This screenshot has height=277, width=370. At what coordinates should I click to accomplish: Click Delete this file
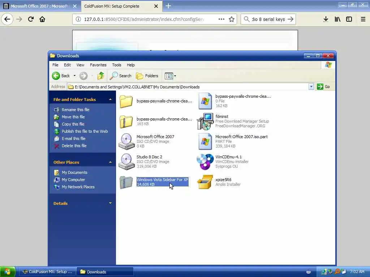point(74,146)
